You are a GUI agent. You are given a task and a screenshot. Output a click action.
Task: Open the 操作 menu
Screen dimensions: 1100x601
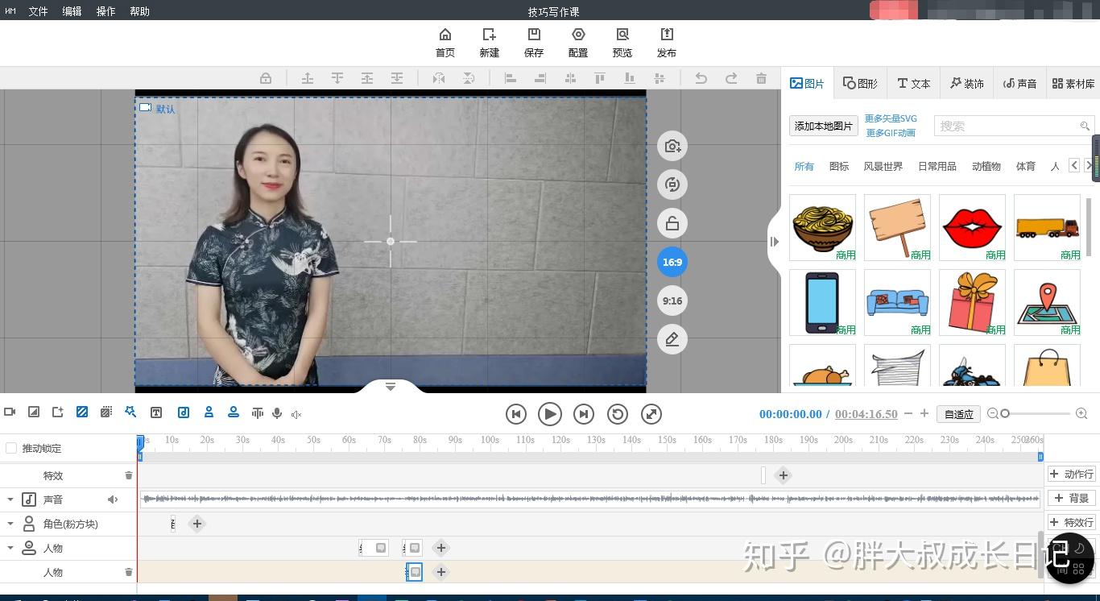[x=106, y=11]
